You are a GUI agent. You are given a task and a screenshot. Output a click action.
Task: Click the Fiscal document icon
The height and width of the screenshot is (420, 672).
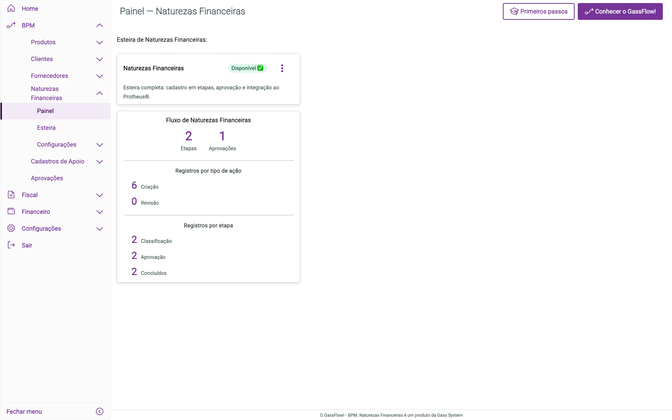coord(11,195)
